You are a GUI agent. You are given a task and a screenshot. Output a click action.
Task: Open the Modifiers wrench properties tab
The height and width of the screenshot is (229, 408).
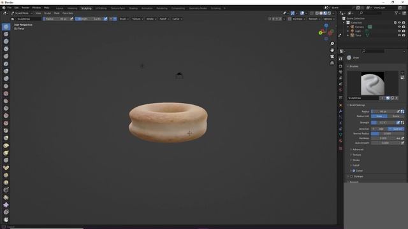tap(340, 111)
